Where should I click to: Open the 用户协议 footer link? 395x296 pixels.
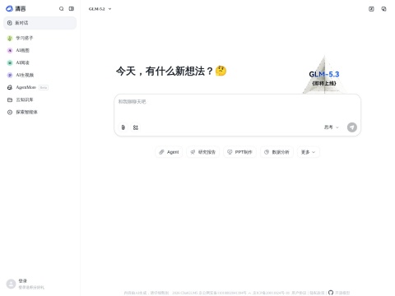pos(299,293)
